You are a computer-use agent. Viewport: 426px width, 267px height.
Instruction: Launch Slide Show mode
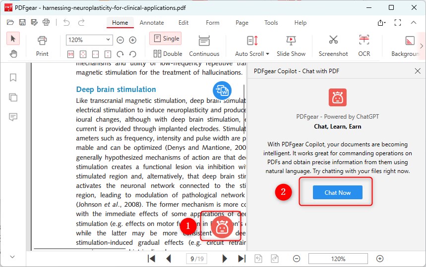[x=291, y=45]
